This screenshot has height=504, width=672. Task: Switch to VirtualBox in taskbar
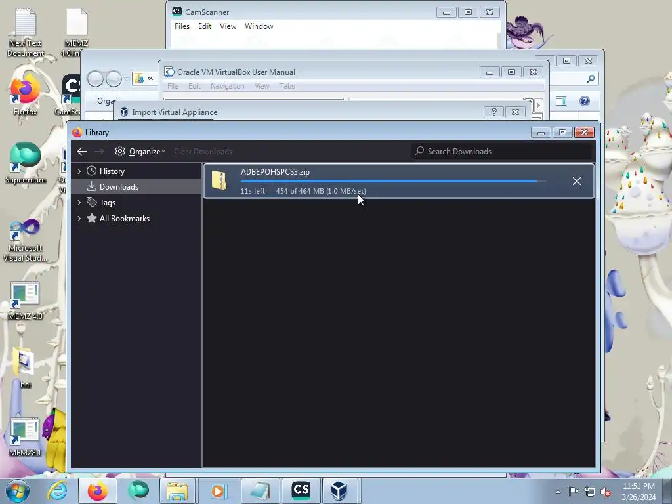pyautogui.click(x=339, y=491)
